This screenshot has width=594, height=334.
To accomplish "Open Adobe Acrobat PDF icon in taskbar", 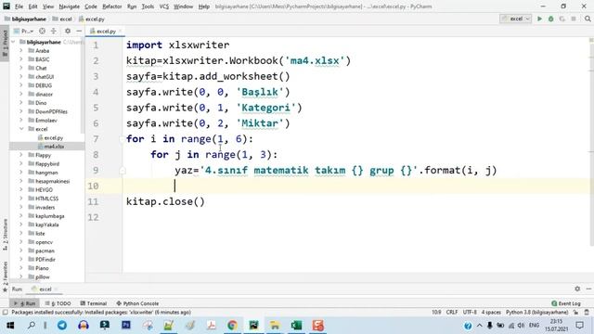I will [x=211, y=325].
